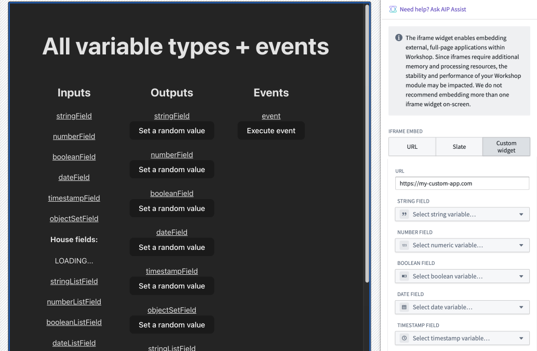
Task: Switch to the Slate tab
Action: (459, 147)
